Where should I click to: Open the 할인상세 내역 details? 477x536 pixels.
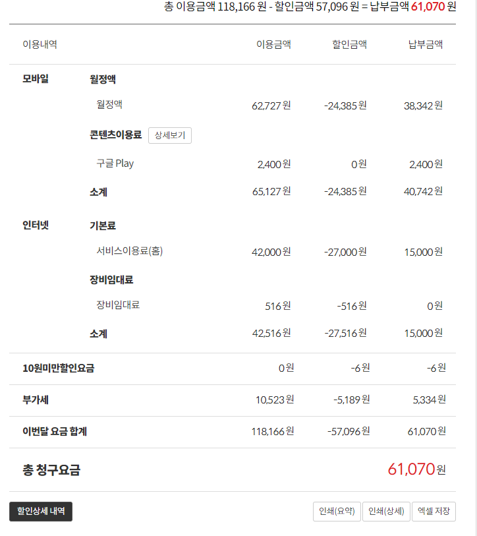click(41, 511)
